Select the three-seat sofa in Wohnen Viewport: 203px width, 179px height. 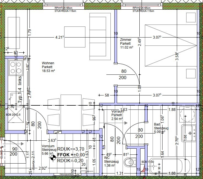pos(100,36)
